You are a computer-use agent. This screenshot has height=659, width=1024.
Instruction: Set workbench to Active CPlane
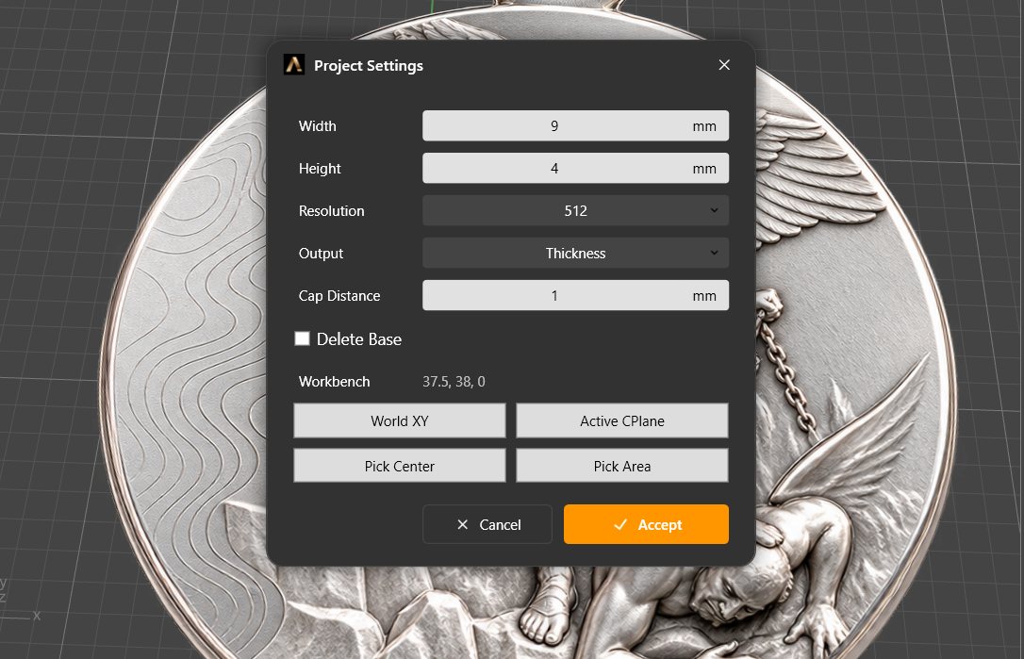(x=622, y=421)
